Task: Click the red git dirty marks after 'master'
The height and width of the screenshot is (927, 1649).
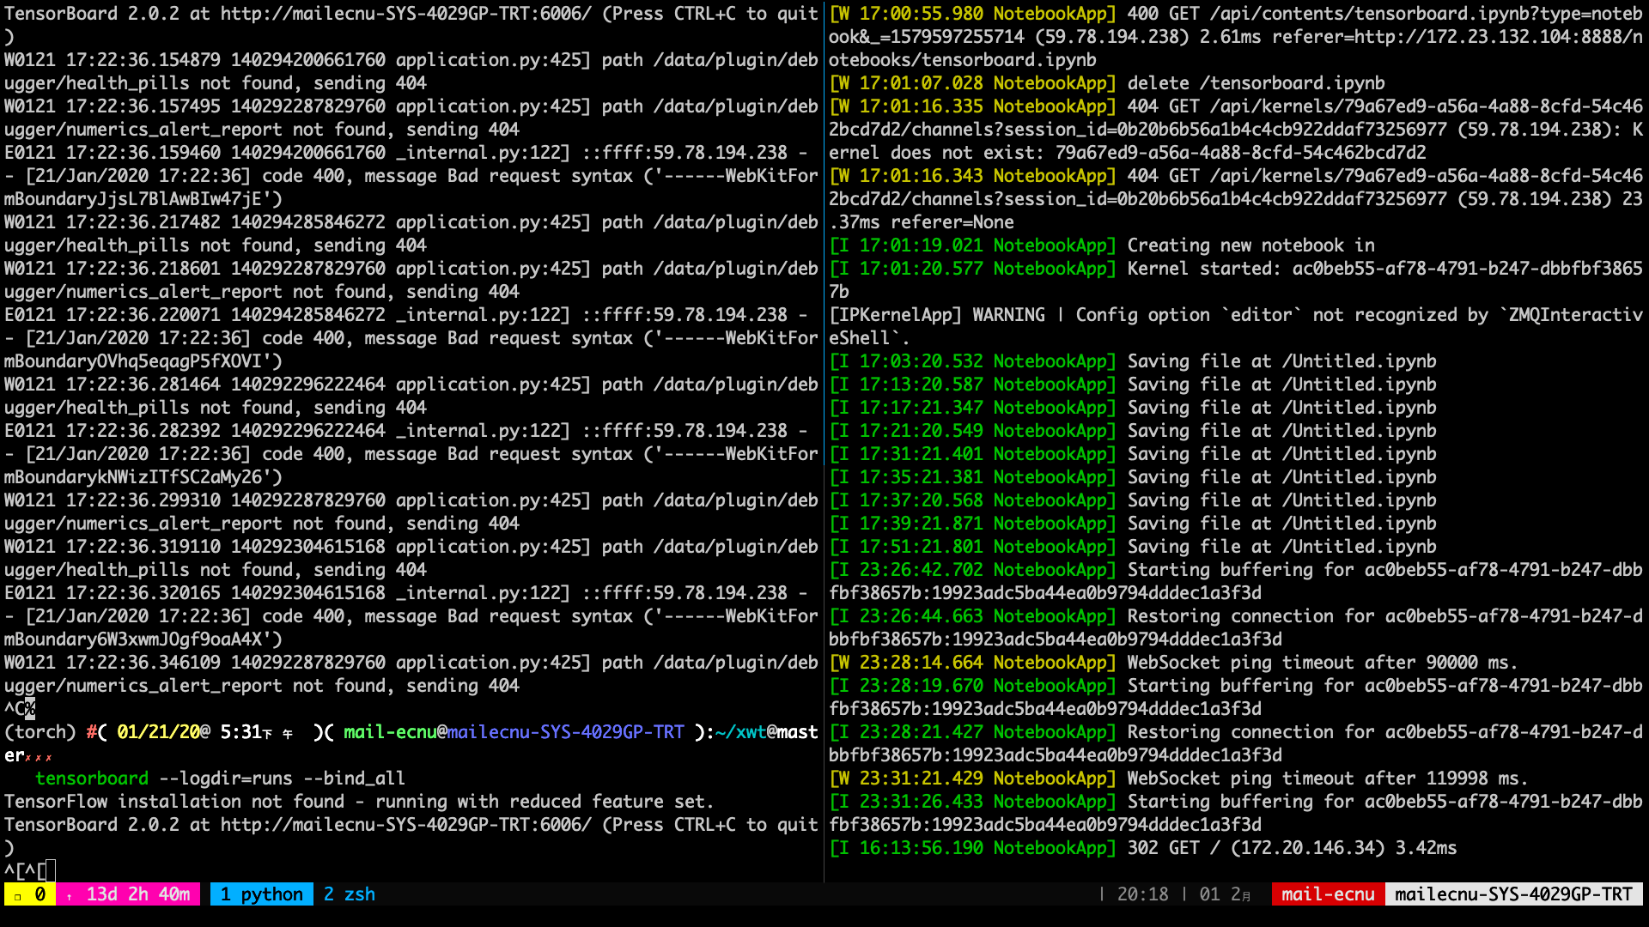Action: click(x=40, y=757)
